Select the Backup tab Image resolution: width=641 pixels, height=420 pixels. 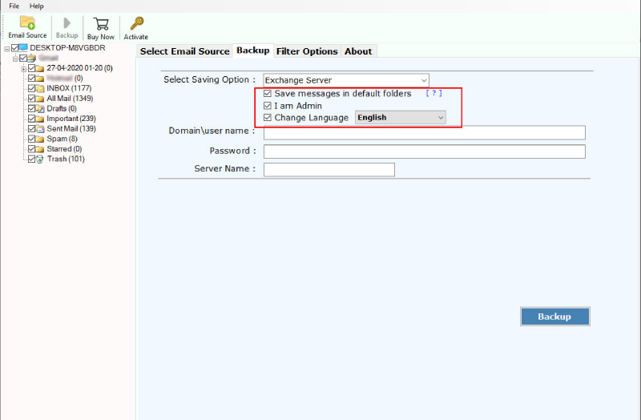tap(253, 50)
